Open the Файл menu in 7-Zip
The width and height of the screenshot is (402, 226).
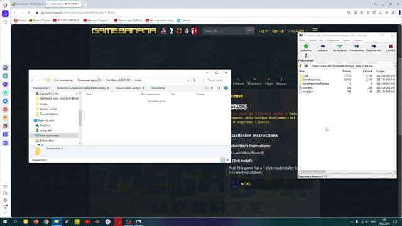point(301,40)
